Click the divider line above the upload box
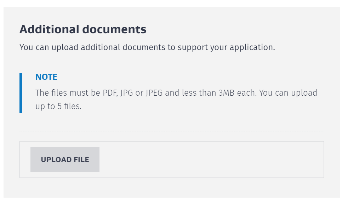Screen dimensions: 342x198 click(x=171, y=132)
